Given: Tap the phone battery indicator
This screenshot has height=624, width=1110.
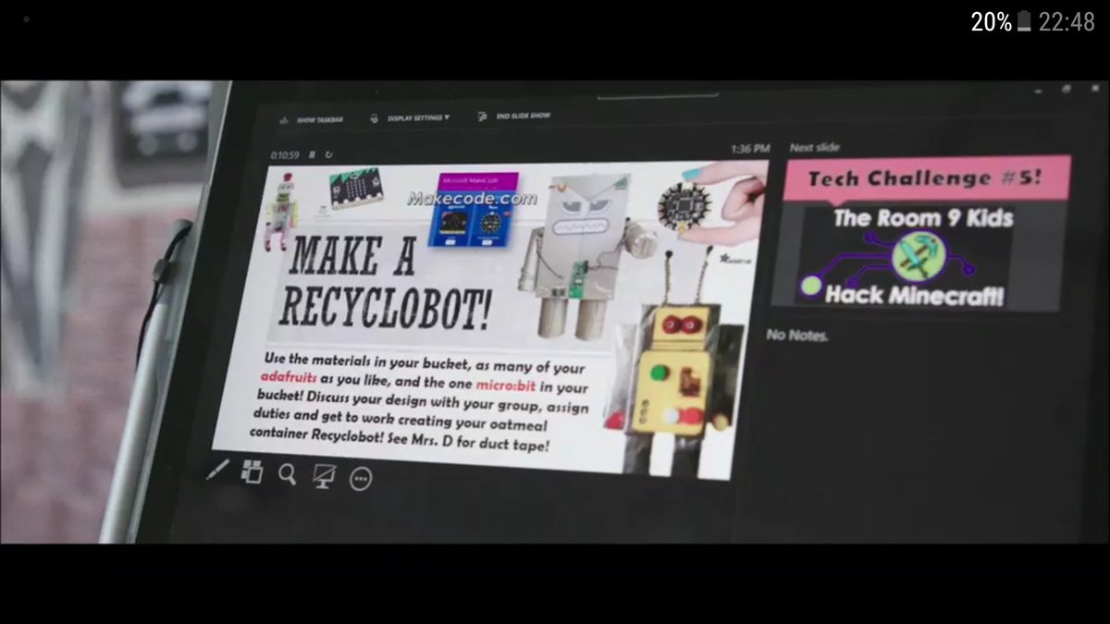Looking at the screenshot, I should (1024, 22).
